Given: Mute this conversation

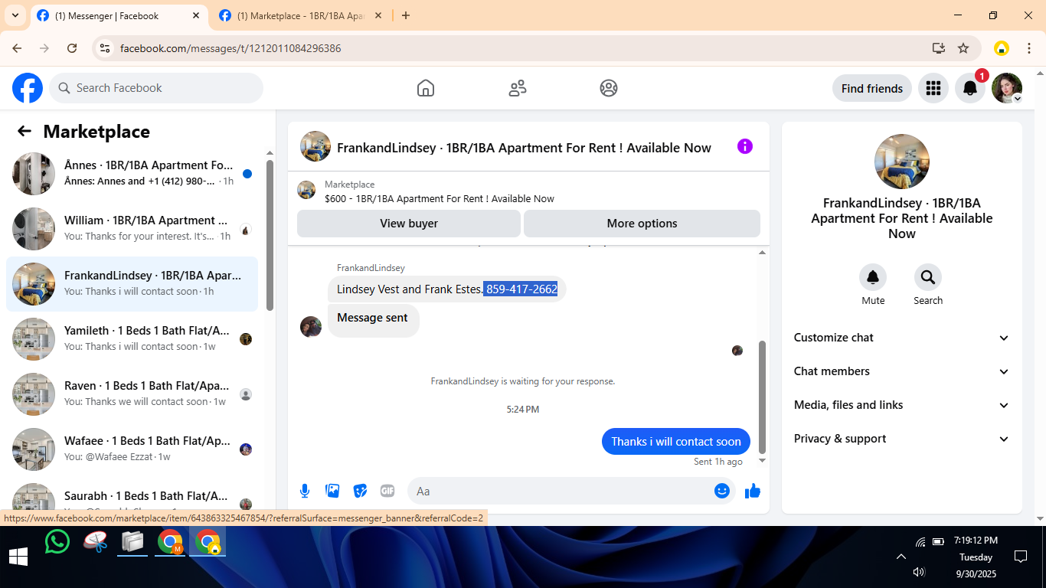Looking at the screenshot, I should click(x=873, y=285).
